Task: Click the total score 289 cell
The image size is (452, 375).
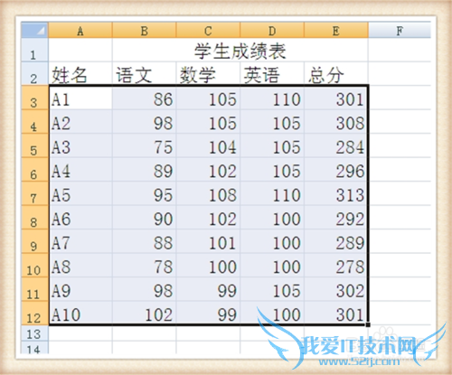Action: click(336, 241)
